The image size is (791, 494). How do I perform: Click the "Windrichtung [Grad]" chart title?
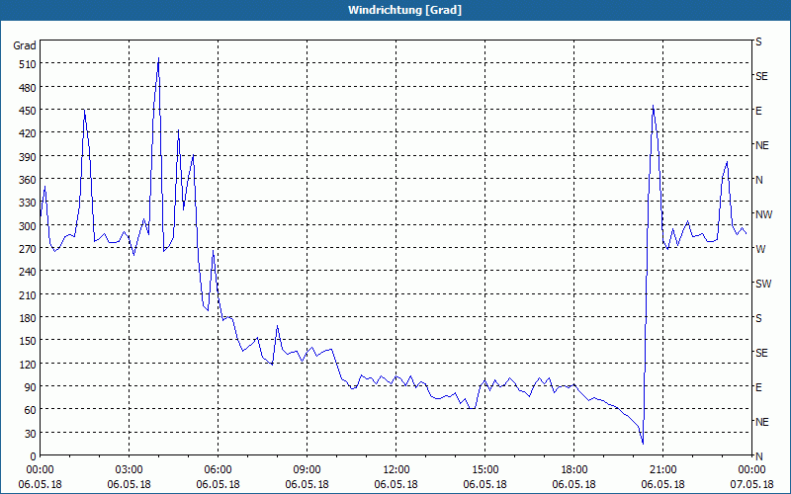pyautogui.click(x=404, y=10)
